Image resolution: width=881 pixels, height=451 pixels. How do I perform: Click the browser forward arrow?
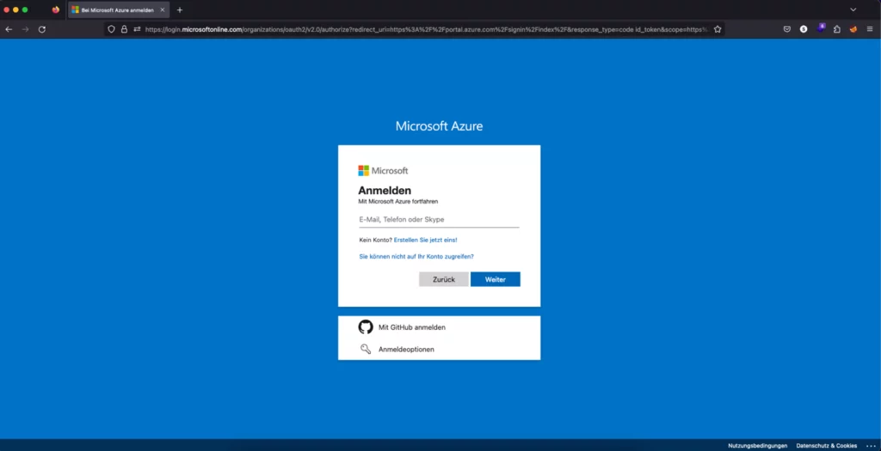point(25,29)
